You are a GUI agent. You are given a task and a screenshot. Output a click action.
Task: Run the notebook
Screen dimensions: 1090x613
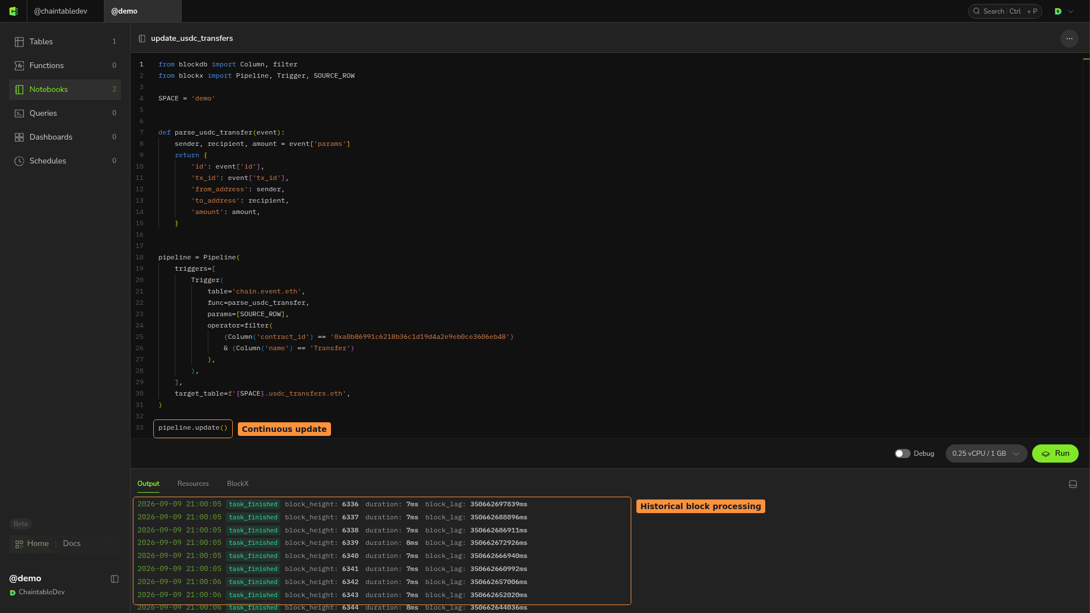(x=1055, y=454)
